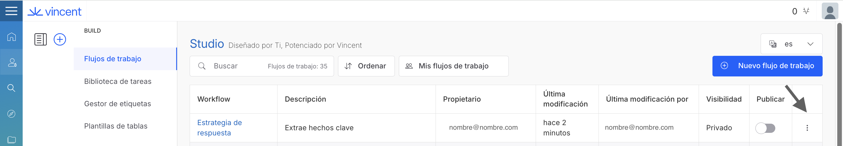Toggle Publicar switch for Estrategia de respuesta
Image resolution: width=843 pixels, height=146 pixels.
coord(765,128)
